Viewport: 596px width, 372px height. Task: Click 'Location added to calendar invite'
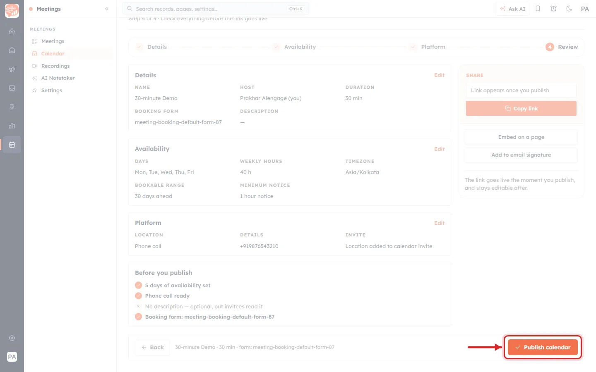coord(389,246)
